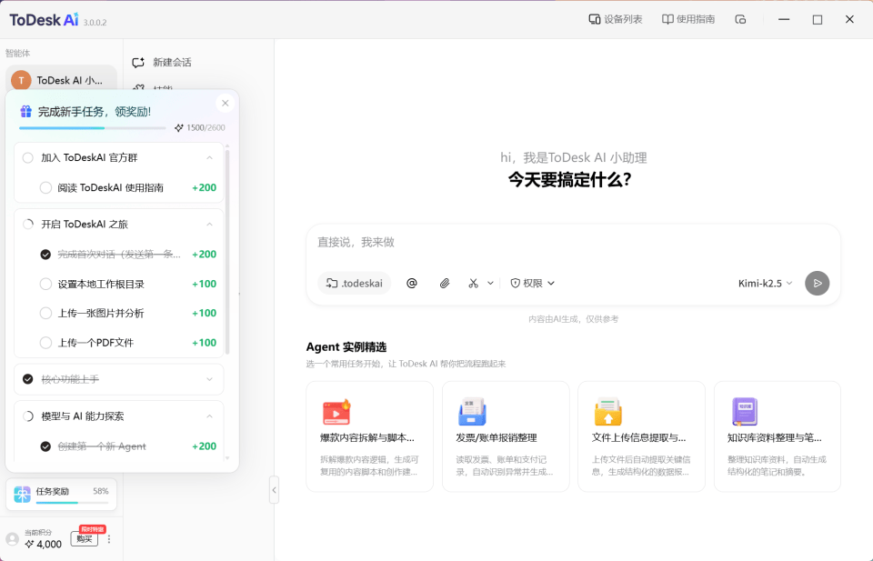Collapse the 开启 ToDeskAI 之旅 section
Screen dimensions: 873x561
coord(209,225)
